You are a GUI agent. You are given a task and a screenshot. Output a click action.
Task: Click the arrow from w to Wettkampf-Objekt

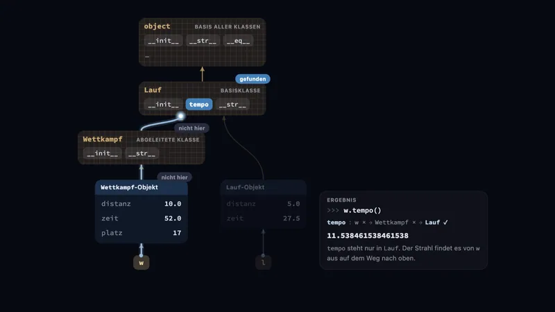142,250
